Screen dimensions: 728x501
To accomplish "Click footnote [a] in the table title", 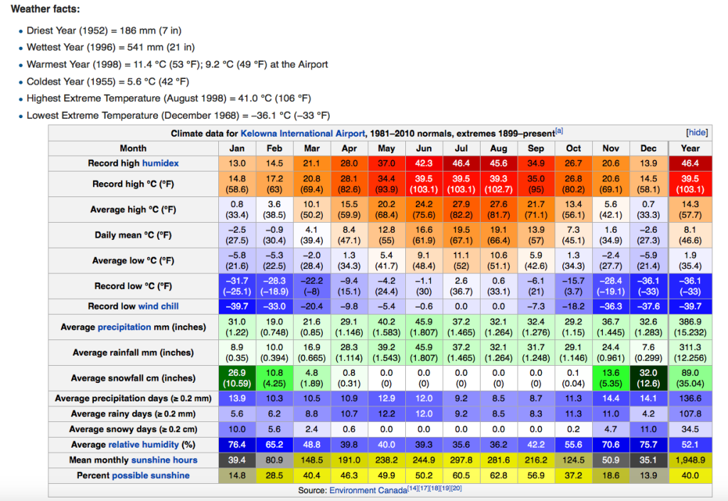I will [559, 131].
